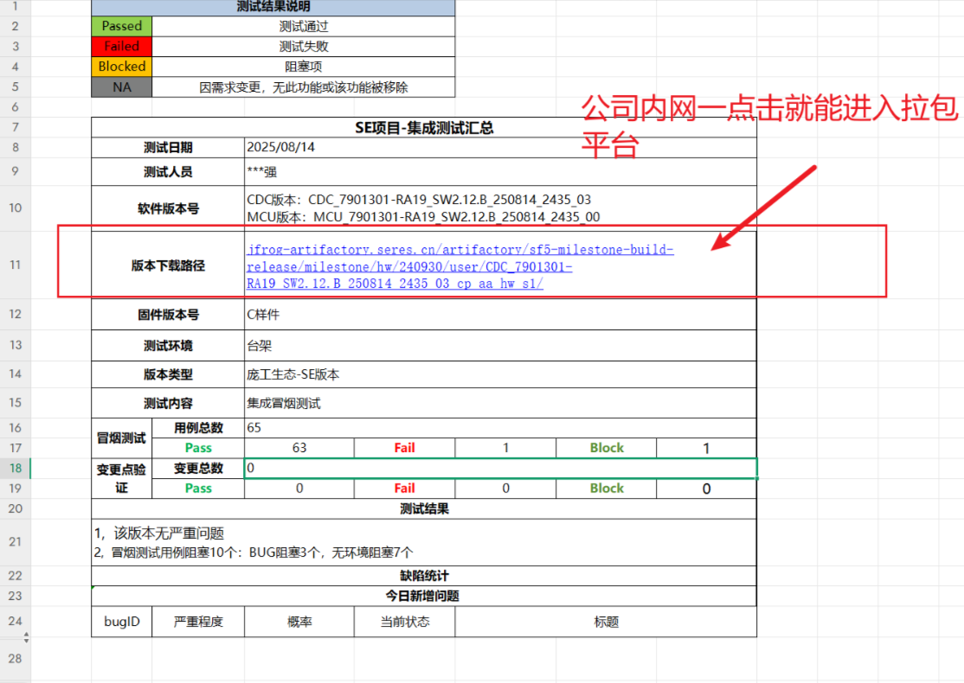This screenshot has width=964, height=683.
Task: Click the bugID column header cell
Action: [122, 622]
